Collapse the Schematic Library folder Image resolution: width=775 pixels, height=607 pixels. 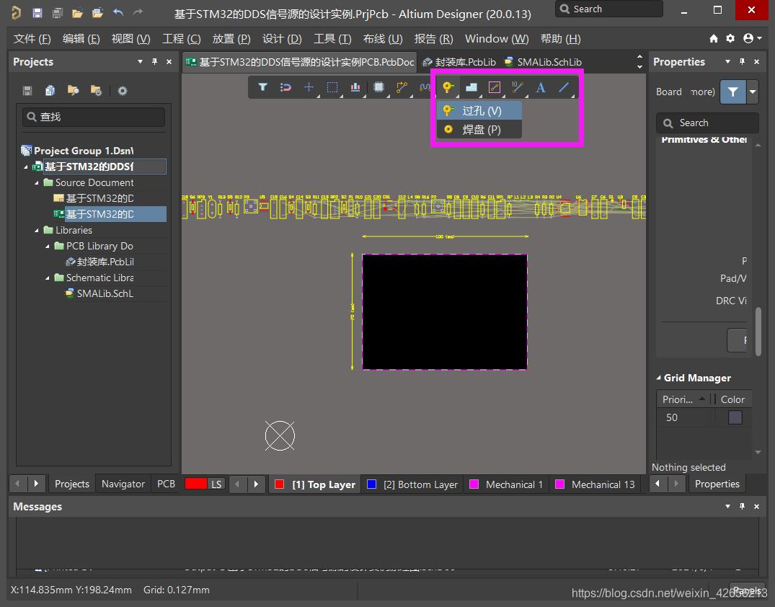point(48,278)
